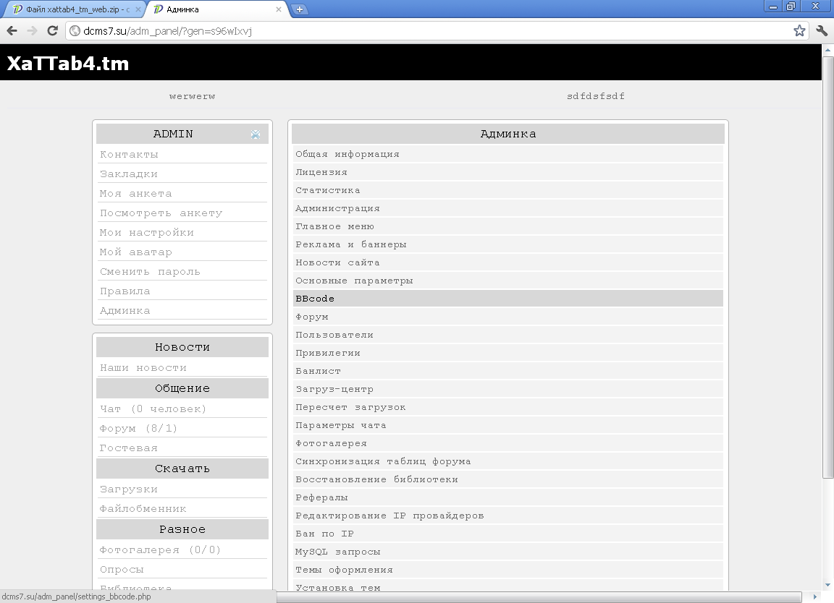Open Бан по IP admin item
The width and height of the screenshot is (834, 603).
[x=508, y=534]
